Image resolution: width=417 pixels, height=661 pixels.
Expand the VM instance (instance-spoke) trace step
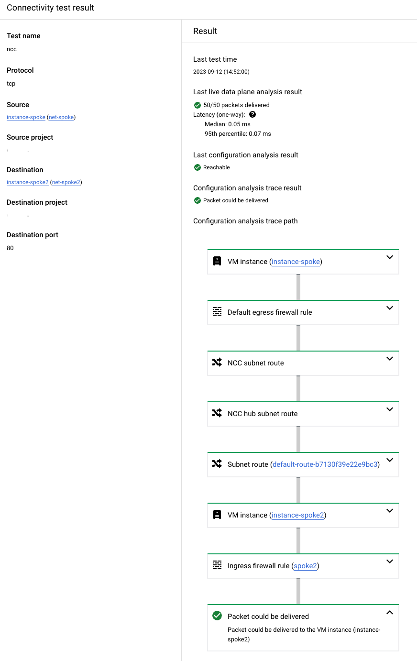[390, 257]
